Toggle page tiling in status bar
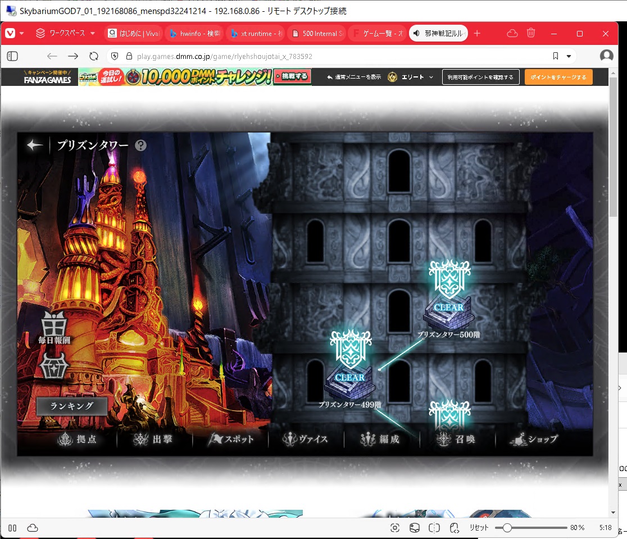This screenshot has height=539, width=627. [434, 528]
